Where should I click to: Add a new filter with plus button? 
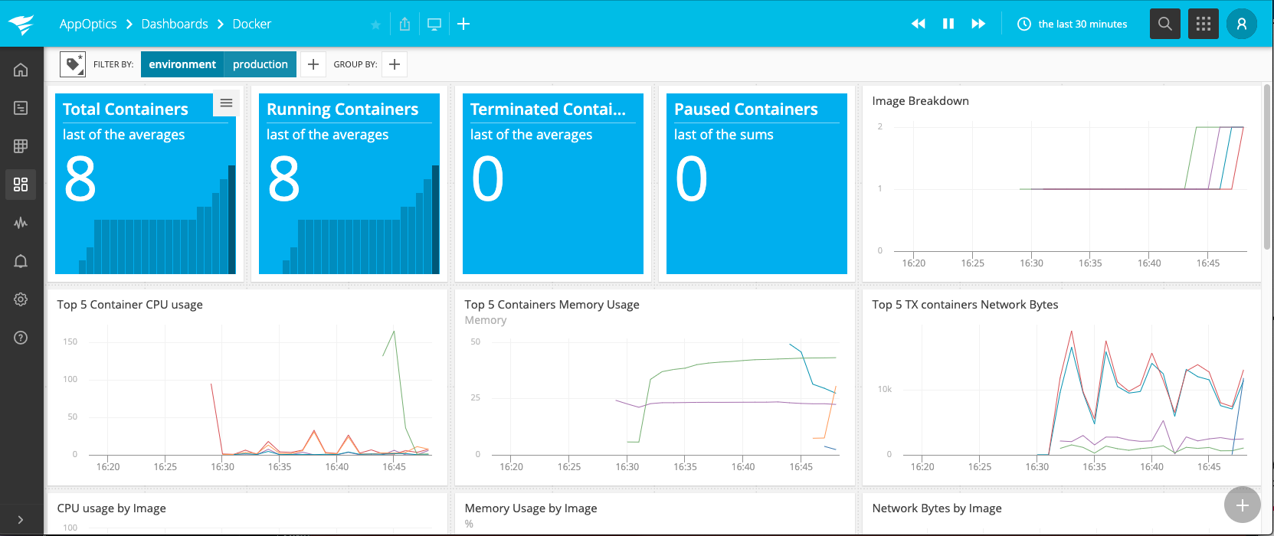313,64
